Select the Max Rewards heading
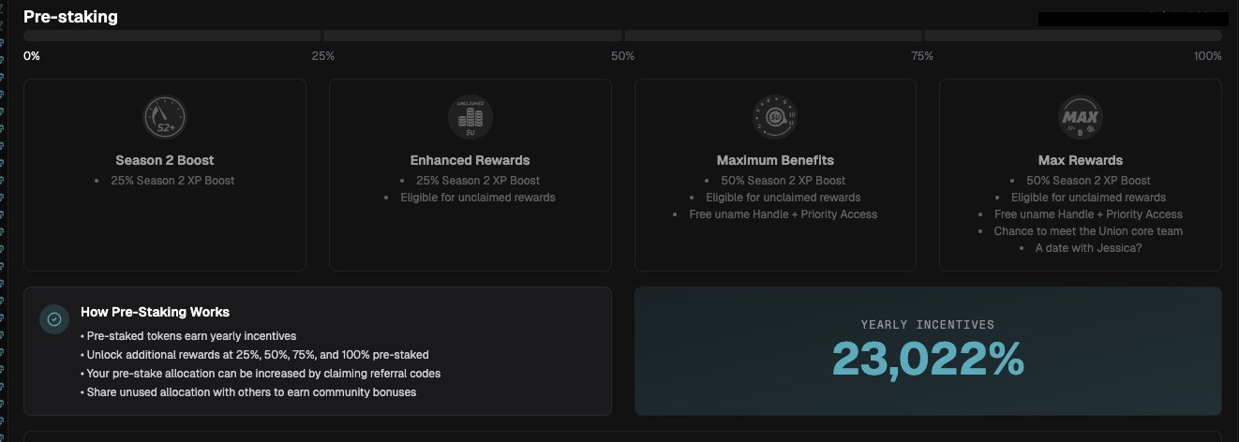This screenshot has width=1239, height=442. [1080, 160]
